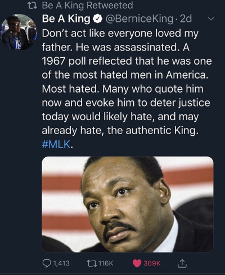The width and height of the screenshot is (225, 275).
Task: Click the verified badge checkmark
Action: [x=97, y=19]
